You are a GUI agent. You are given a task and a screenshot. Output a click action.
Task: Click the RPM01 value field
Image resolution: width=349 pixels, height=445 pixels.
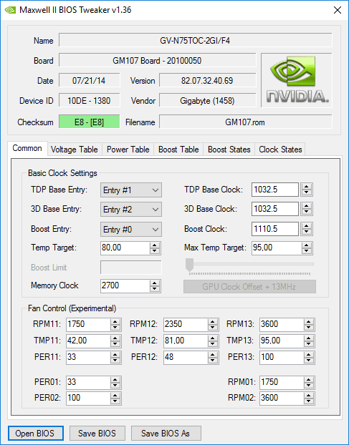point(282,382)
